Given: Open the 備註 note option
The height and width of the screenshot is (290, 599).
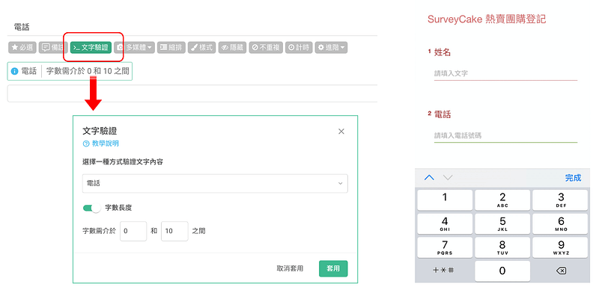Looking at the screenshot, I should click(x=52, y=48).
